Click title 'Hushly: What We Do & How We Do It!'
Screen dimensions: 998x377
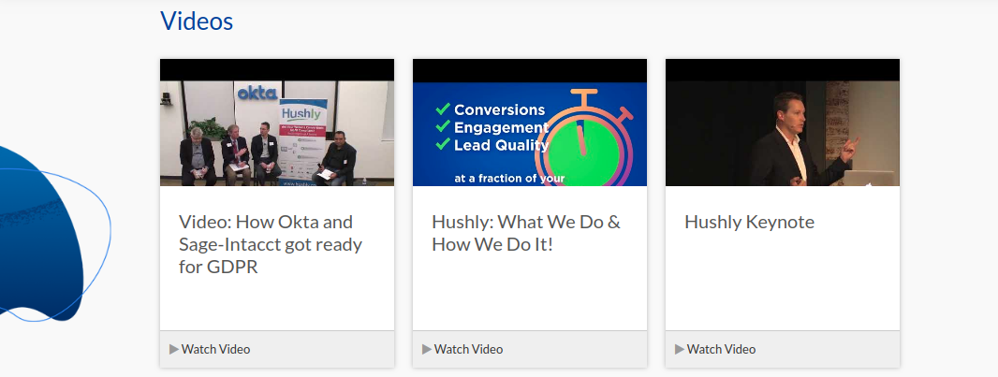[x=526, y=233]
